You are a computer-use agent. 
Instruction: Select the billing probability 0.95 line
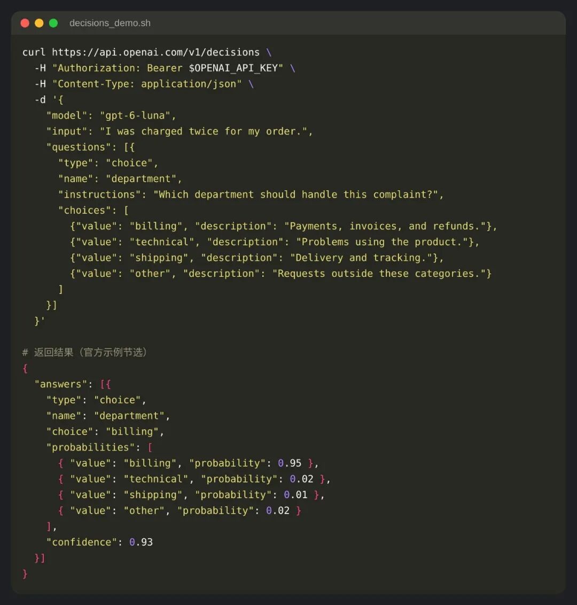189,463
